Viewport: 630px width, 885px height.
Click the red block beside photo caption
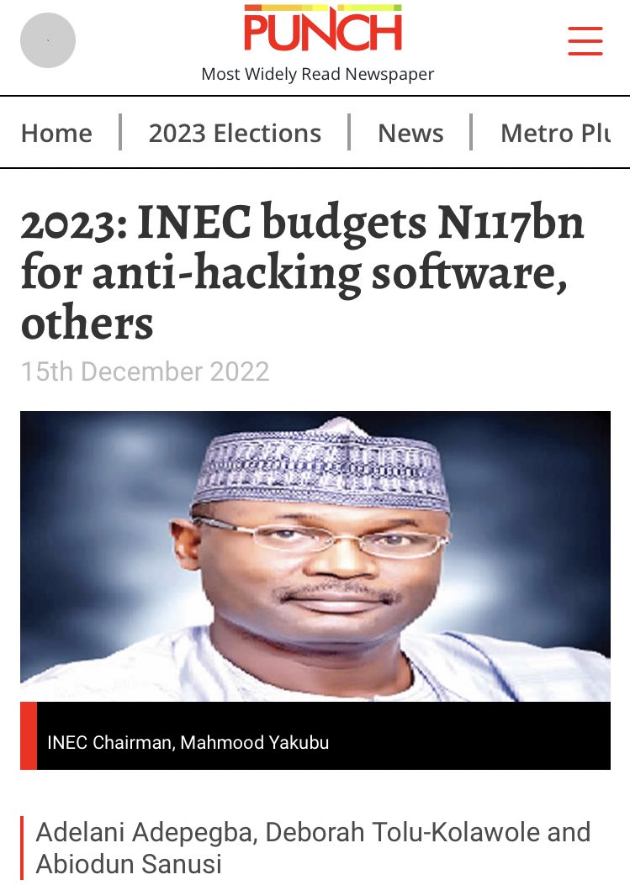click(x=29, y=735)
